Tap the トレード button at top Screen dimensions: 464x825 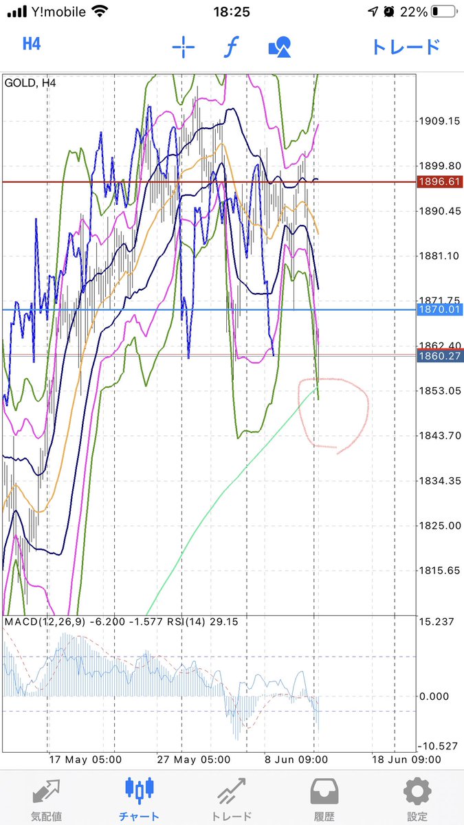point(405,47)
